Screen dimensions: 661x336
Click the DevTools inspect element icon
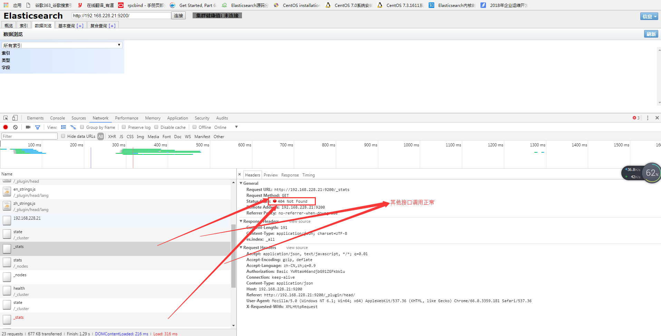(x=6, y=118)
